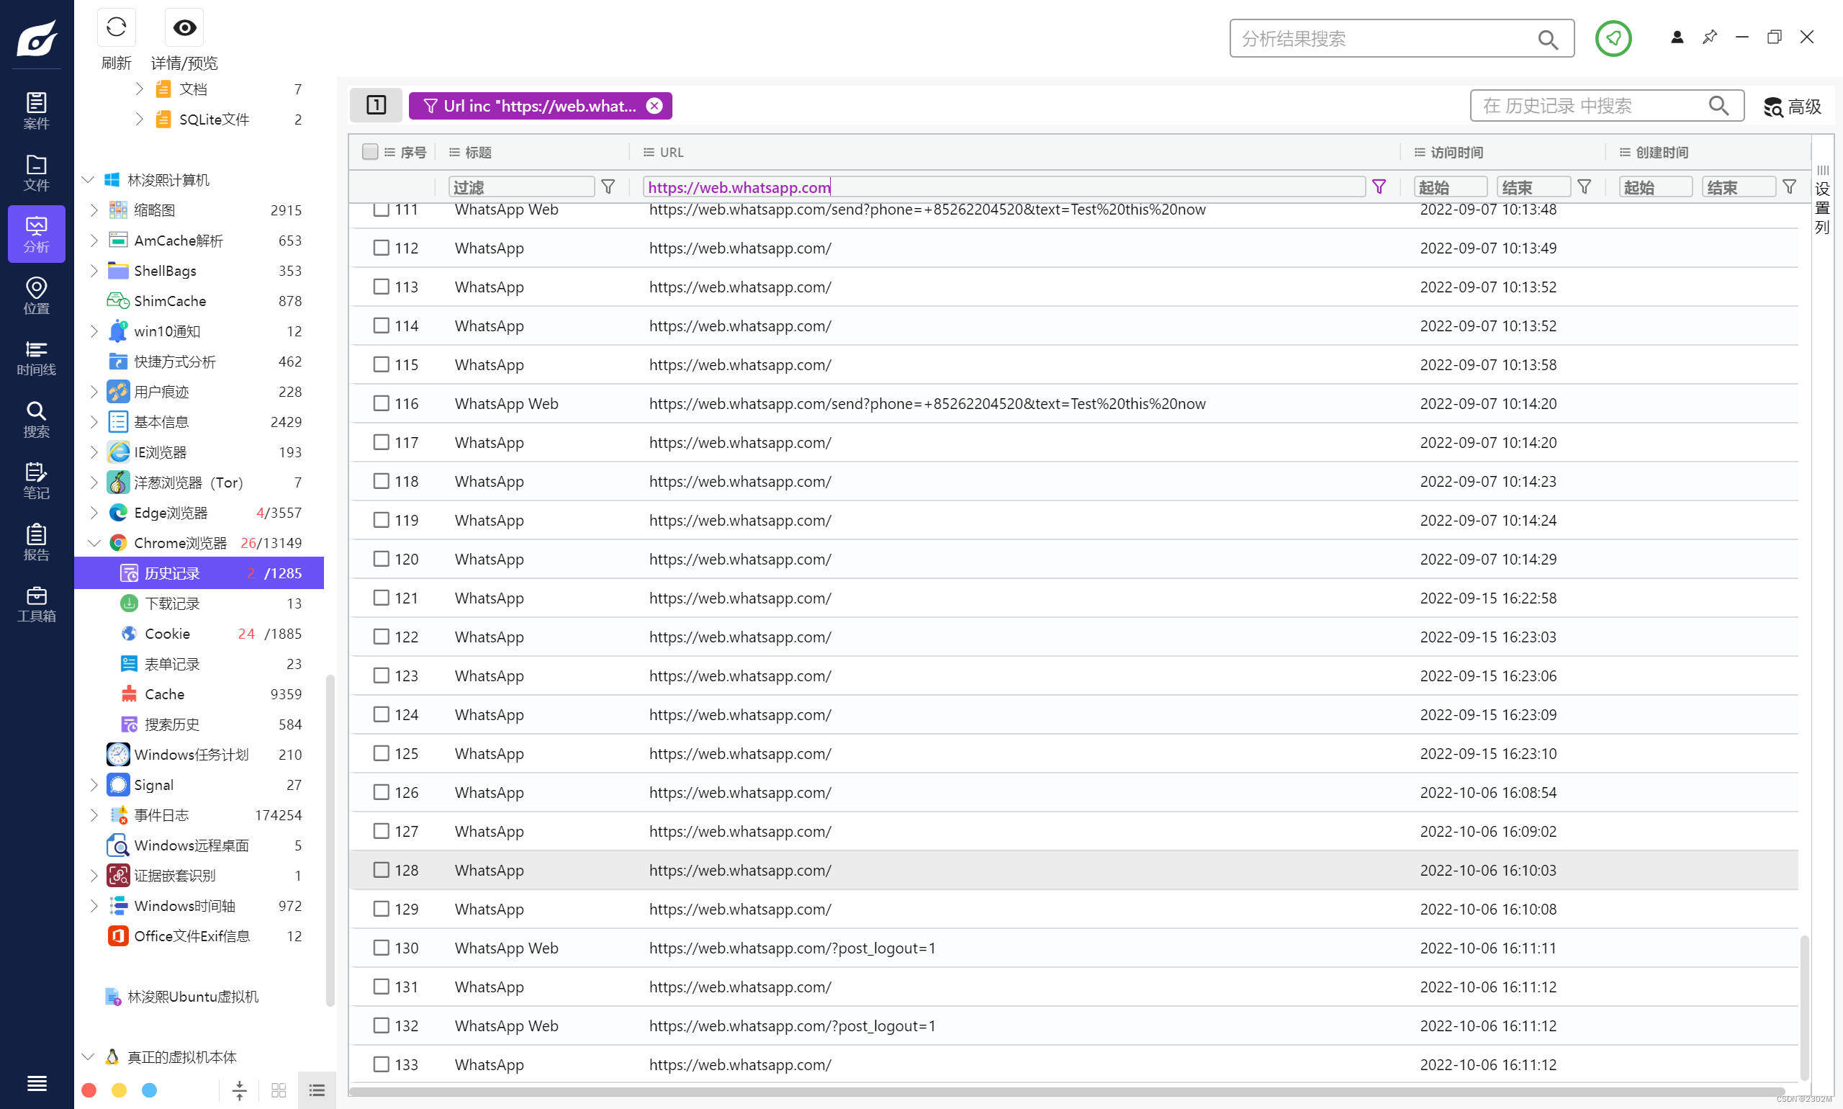
Task: Check the checkbox for row 130
Action: (381, 948)
